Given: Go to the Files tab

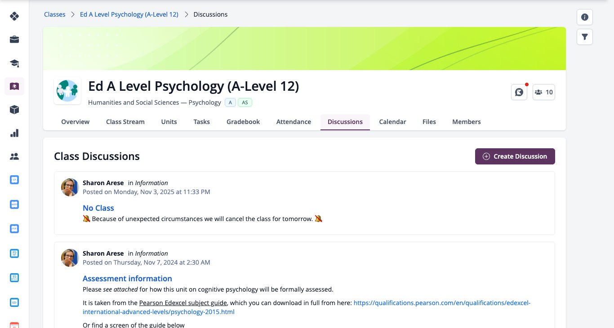Looking at the screenshot, I should [429, 122].
